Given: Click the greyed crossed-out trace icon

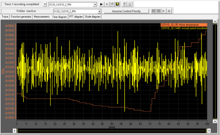Looking at the screenshot, I should [x=112, y=4].
